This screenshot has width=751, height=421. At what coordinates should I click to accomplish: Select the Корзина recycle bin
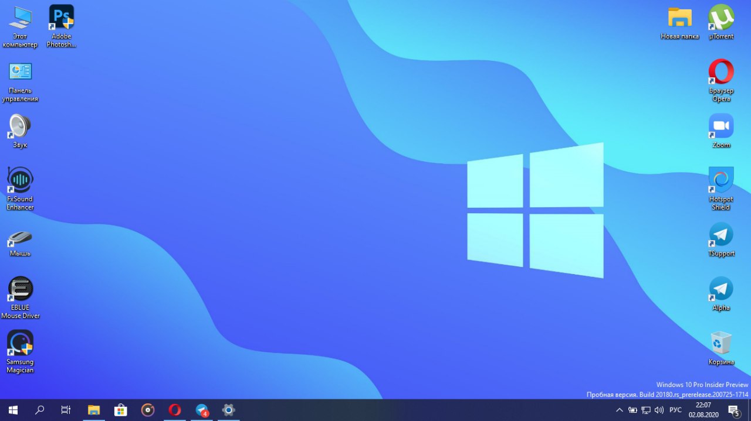point(721,348)
